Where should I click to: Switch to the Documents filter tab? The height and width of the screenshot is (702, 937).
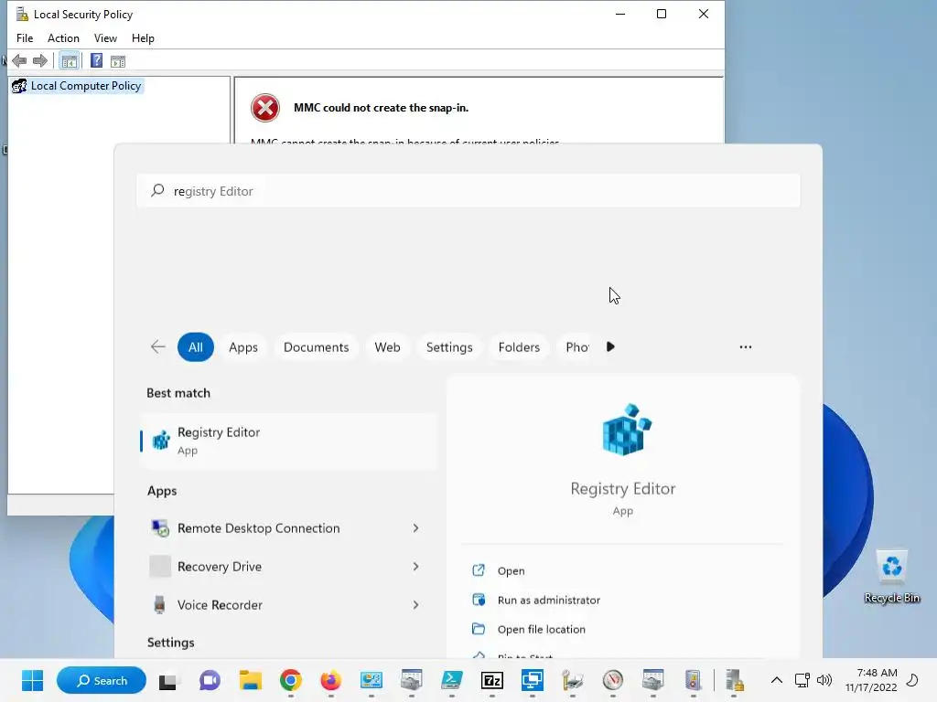coord(316,347)
